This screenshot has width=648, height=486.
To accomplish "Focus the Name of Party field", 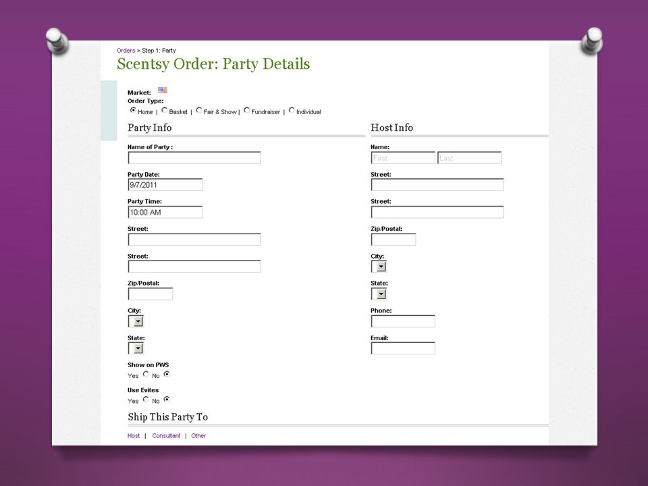I will point(194,158).
